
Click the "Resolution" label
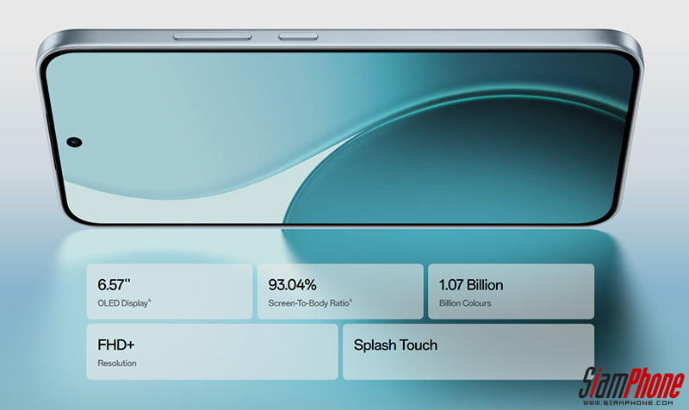pyautogui.click(x=117, y=363)
